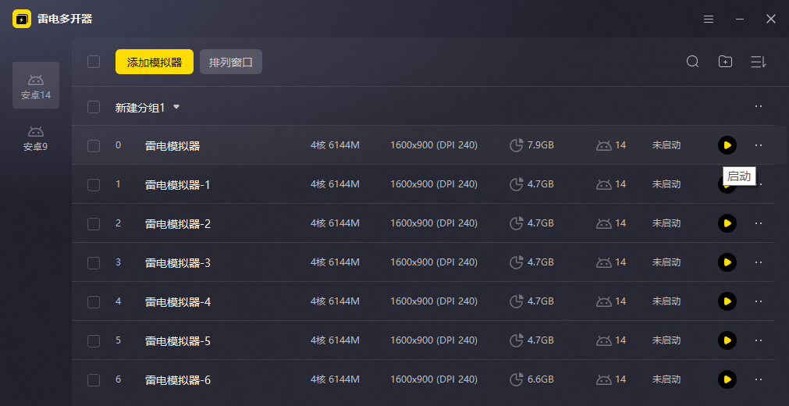
Task: Switch to the 安卓14 sidebar tab
Action: (x=36, y=85)
